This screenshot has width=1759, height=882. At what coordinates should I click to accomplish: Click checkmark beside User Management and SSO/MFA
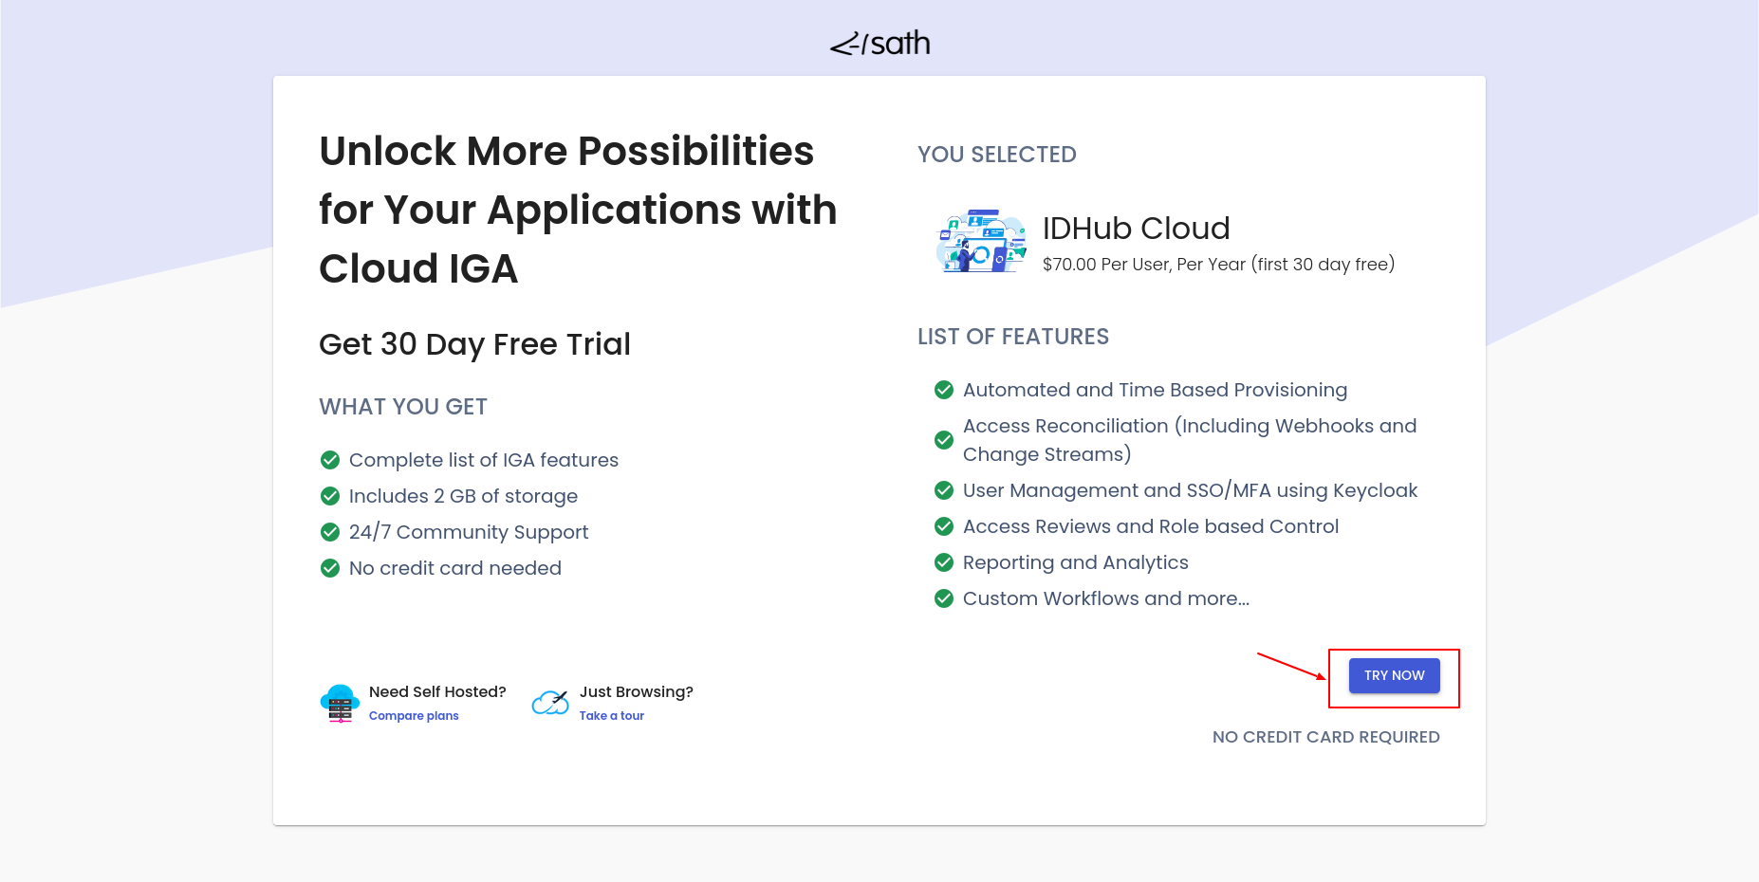pyautogui.click(x=944, y=490)
